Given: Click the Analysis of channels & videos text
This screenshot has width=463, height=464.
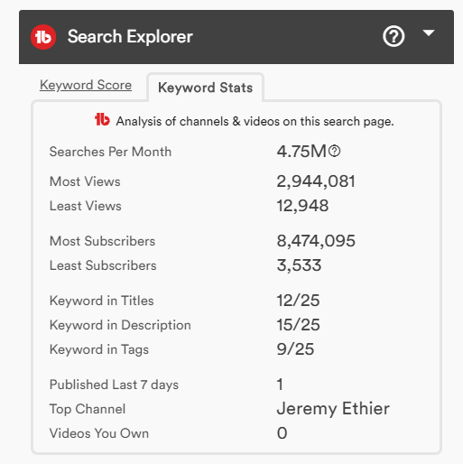Looking at the screenshot, I should [255, 121].
